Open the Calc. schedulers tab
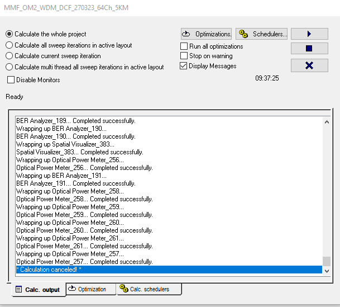The image size is (340, 307). pyautogui.click(x=149, y=289)
